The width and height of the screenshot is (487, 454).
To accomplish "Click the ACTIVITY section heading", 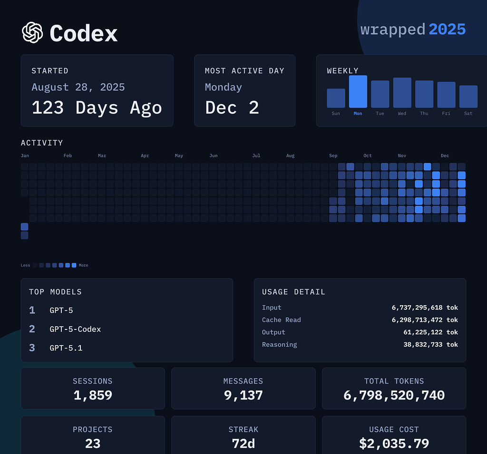I will 42,143.
